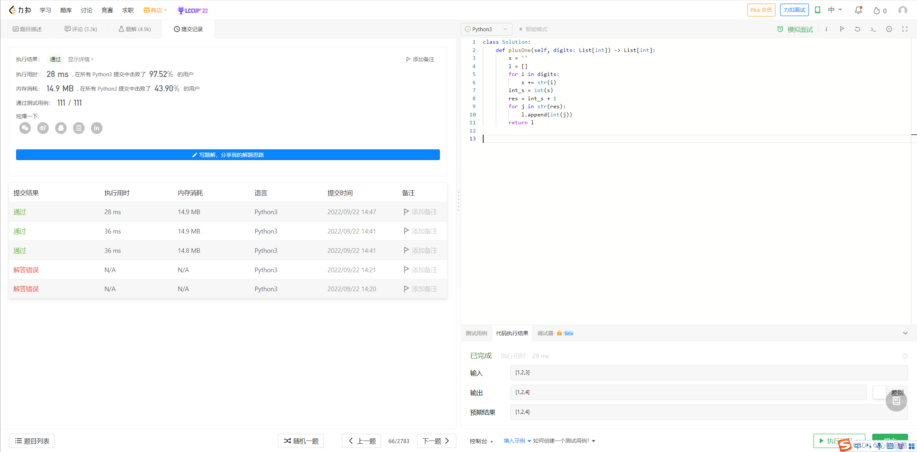This screenshot has width=917, height=452.
Task: Collapse the console panel chevron
Action: pos(905,333)
